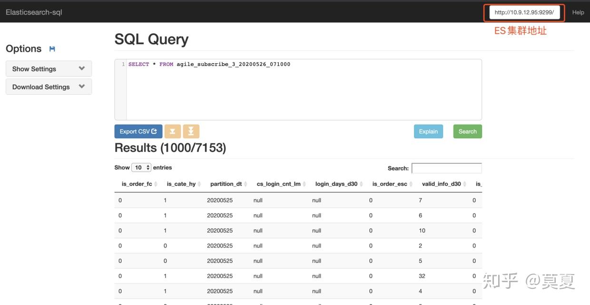Click the Elasticsearch-sql brand title
This screenshot has width=590, height=305.
pos(34,12)
